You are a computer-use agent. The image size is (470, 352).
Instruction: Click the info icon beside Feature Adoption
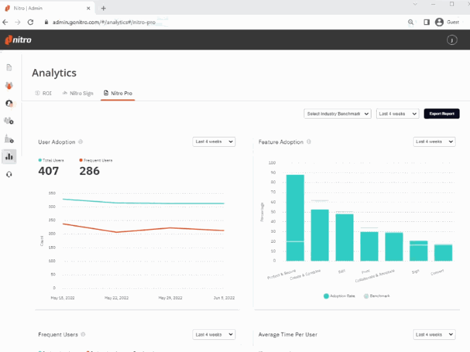pyautogui.click(x=308, y=142)
